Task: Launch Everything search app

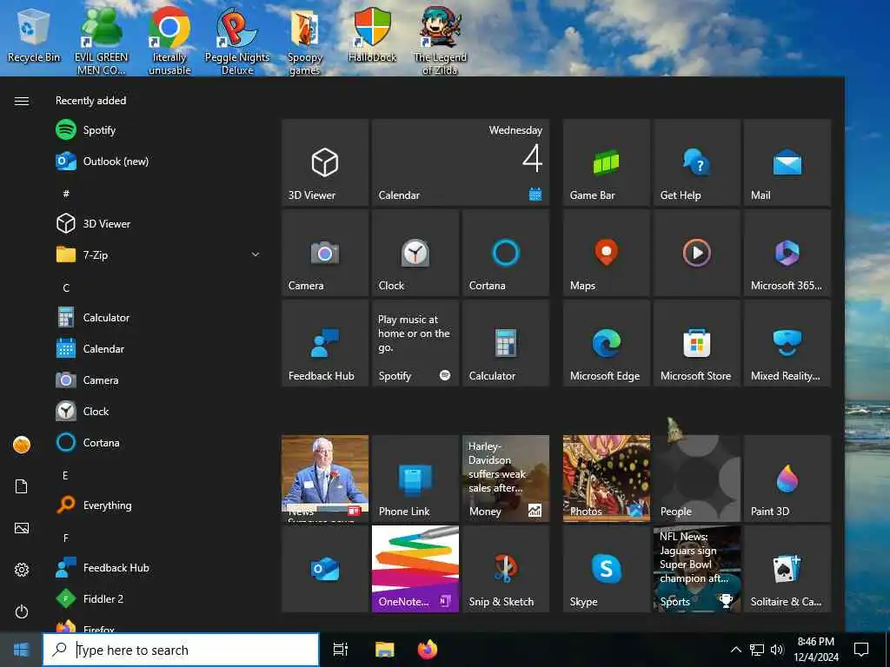Action: 158,505
